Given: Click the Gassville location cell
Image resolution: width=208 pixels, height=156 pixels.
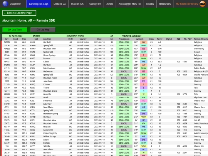Looking at the screenshot, I should [x=47, y=94].
